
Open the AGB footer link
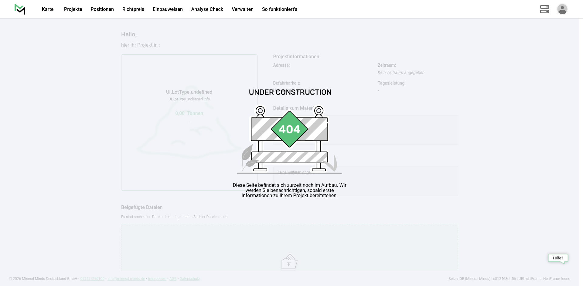click(x=173, y=279)
